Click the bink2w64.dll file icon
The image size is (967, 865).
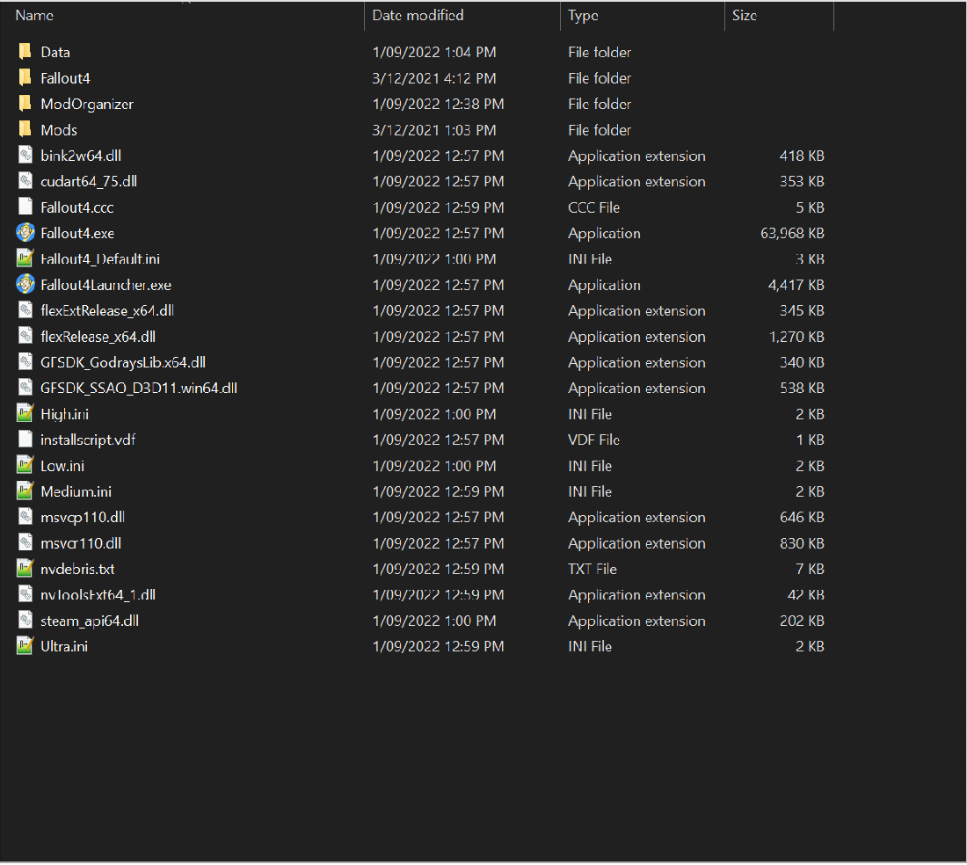click(x=25, y=156)
